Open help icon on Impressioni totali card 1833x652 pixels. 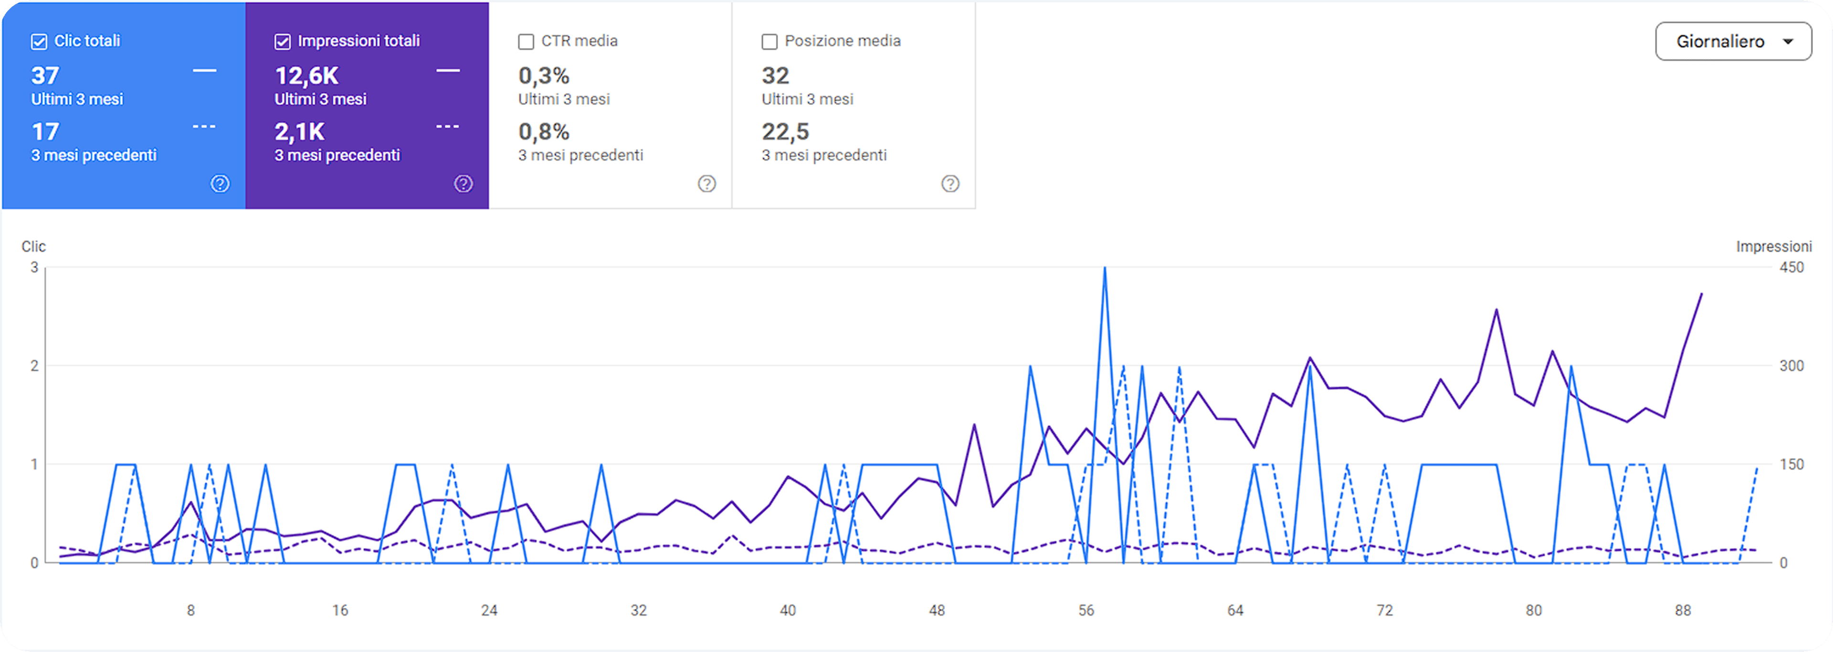[463, 184]
